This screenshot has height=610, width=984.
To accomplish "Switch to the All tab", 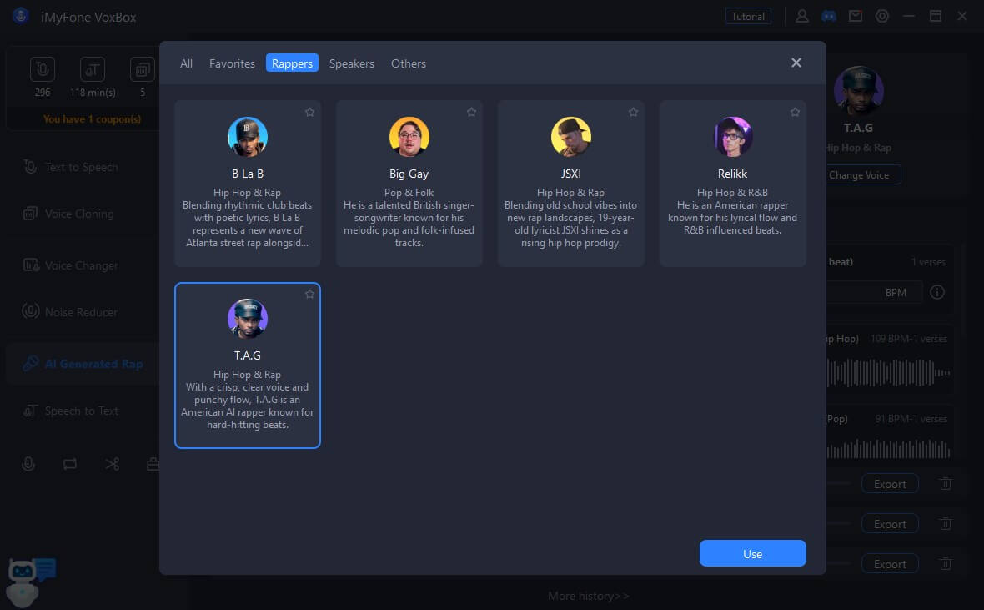I will tap(186, 63).
